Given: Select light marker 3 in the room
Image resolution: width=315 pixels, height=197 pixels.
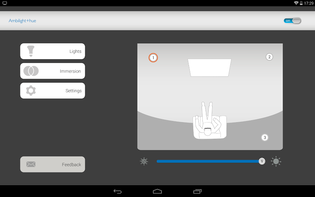Looking at the screenshot, I should point(265,138).
